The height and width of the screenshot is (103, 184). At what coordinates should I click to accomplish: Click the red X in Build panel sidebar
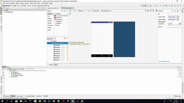click(x=3, y=78)
